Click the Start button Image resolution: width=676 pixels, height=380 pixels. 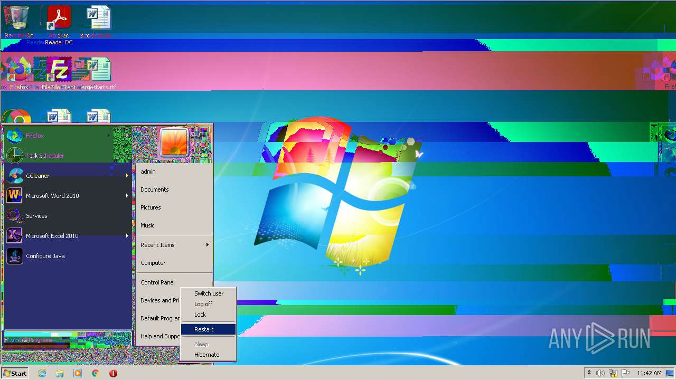[15, 373]
